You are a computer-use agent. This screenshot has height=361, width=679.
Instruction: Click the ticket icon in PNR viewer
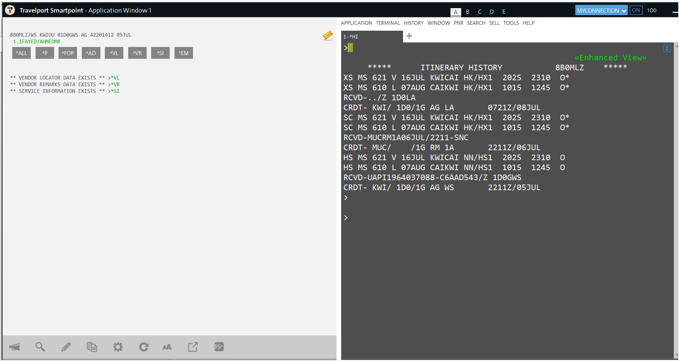coord(328,36)
